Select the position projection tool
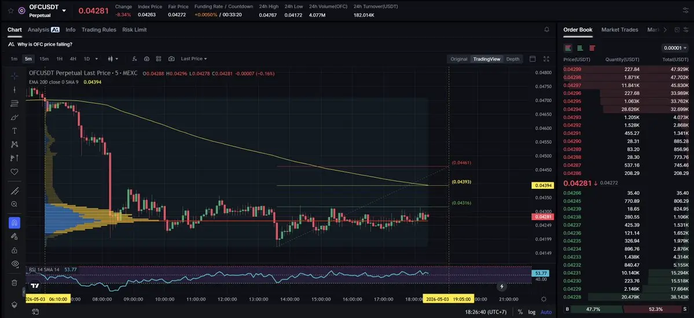694x318 pixels. 14,158
